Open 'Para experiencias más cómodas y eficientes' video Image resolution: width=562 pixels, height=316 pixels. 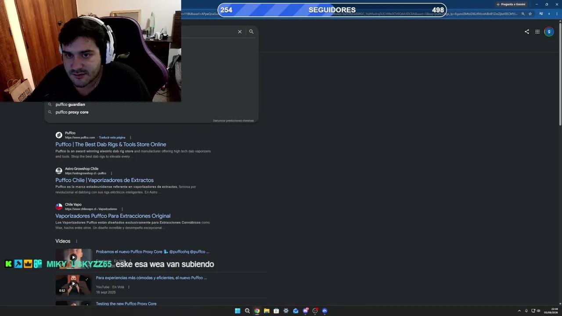click(151, 278)
